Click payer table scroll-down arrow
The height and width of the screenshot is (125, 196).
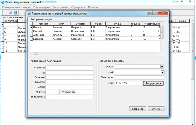pyautogui.click(x=162, y=50)
